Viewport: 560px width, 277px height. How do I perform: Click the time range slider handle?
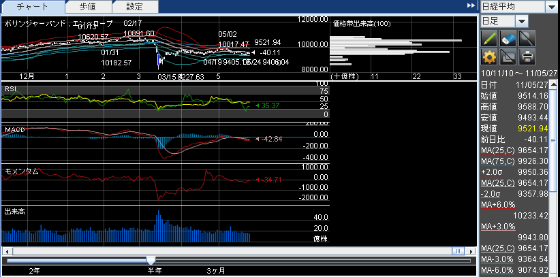pos(151,260)
